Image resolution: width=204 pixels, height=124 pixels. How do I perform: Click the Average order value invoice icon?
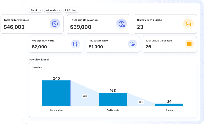[x=75, y=44]
